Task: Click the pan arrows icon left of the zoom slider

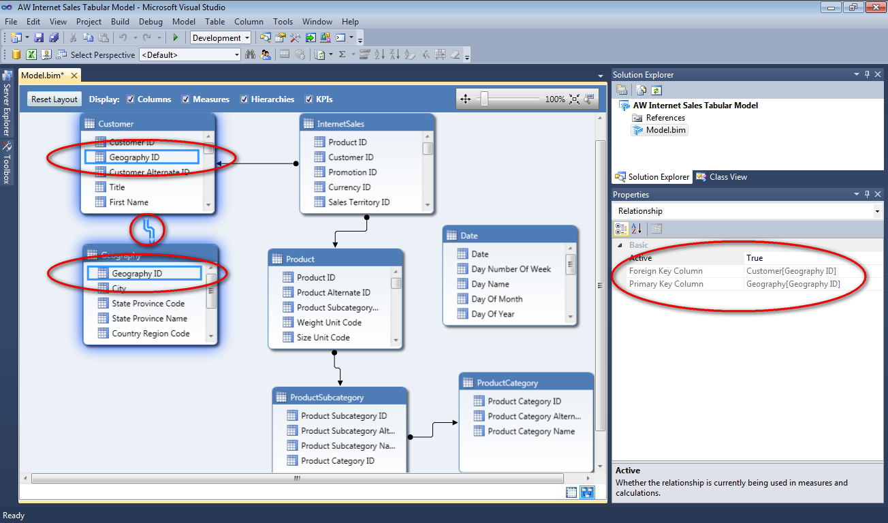Action: point(466,99)
